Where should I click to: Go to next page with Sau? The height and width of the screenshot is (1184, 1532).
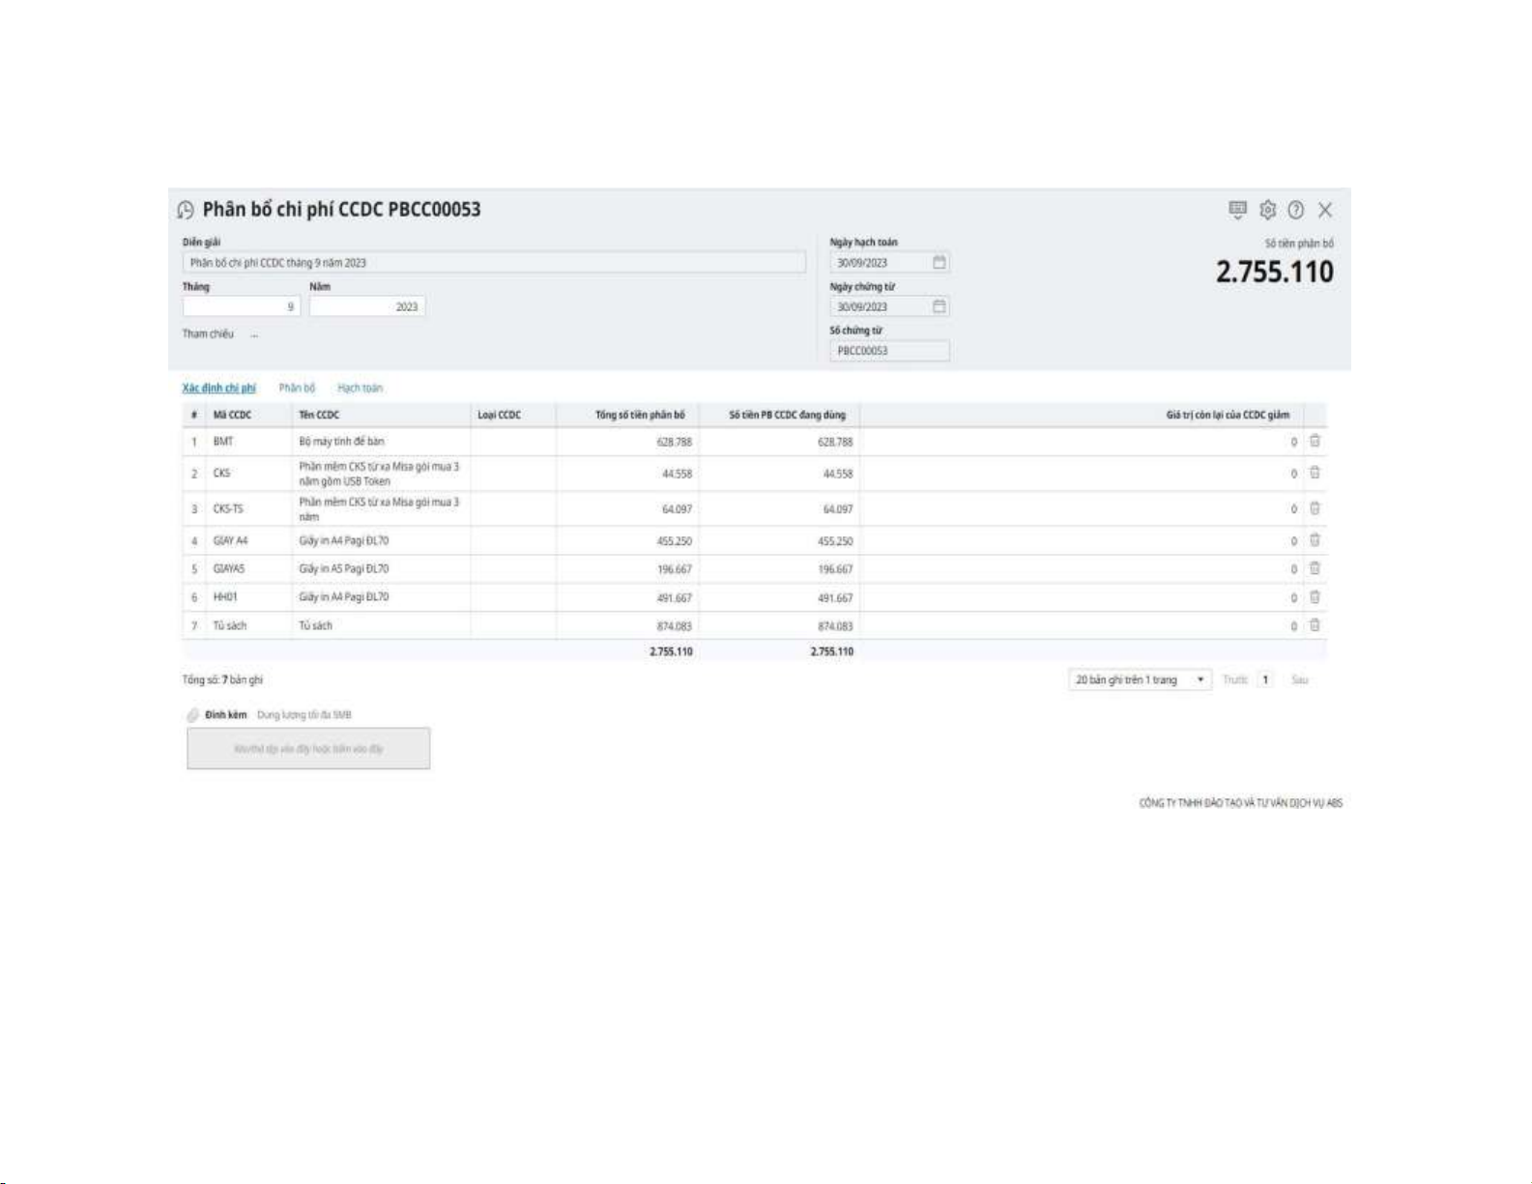[1300, 680]
